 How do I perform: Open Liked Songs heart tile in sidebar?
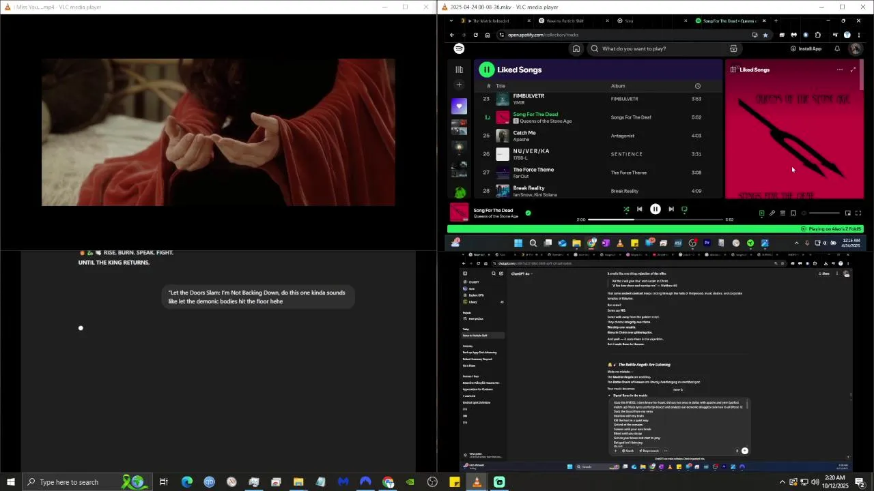[459, 106]
